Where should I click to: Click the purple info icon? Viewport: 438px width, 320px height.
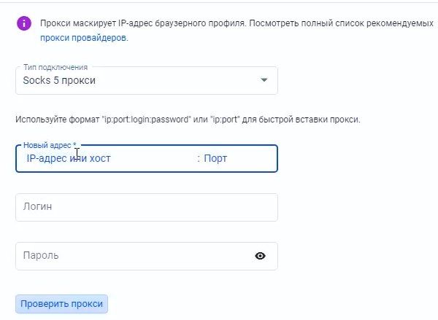(24, 23)
